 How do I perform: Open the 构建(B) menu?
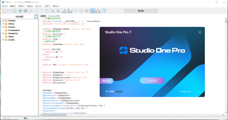point(30,6)
